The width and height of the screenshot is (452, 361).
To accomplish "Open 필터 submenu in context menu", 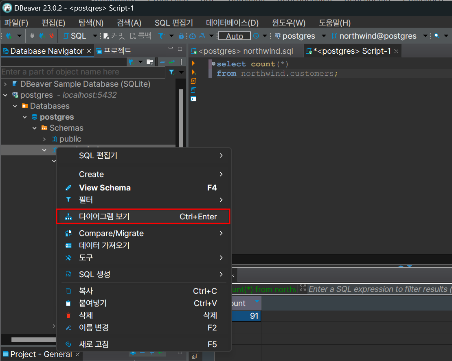I will point(144,200).
